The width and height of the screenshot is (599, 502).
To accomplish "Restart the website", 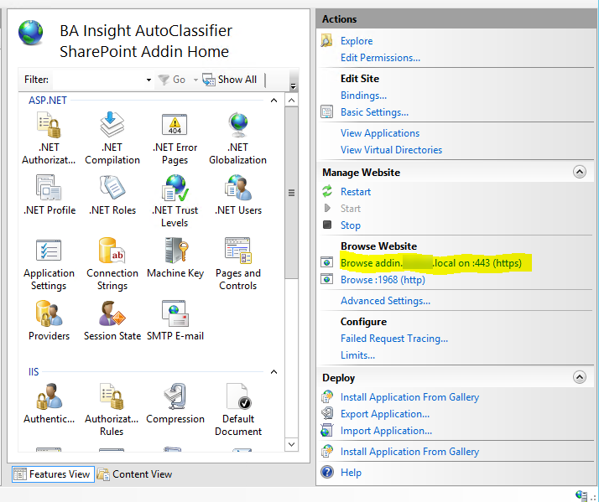I will pyautogui.click(x=356, y=192).
